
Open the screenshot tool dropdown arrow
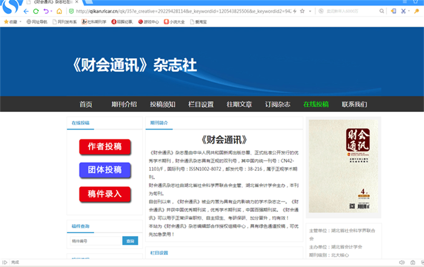409,11
